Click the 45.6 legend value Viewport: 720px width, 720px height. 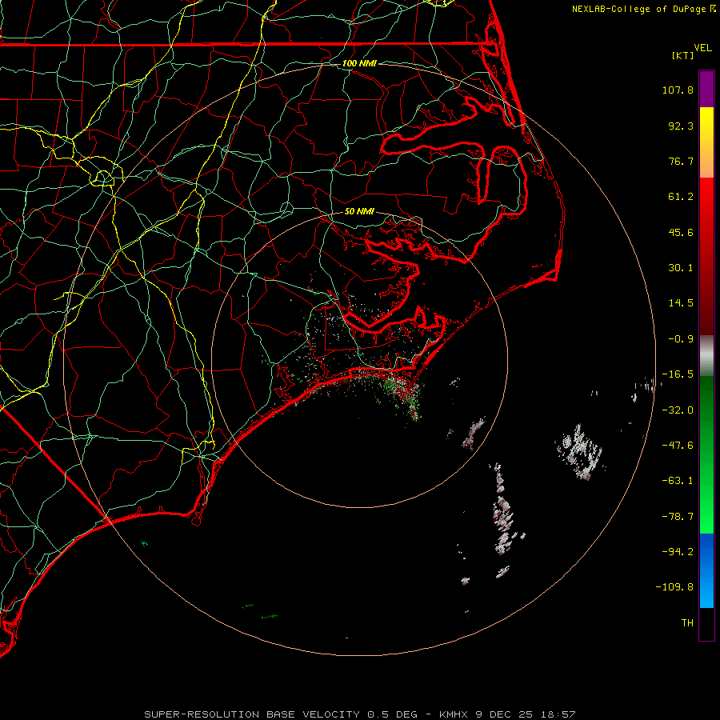click(x=681, y=232)
